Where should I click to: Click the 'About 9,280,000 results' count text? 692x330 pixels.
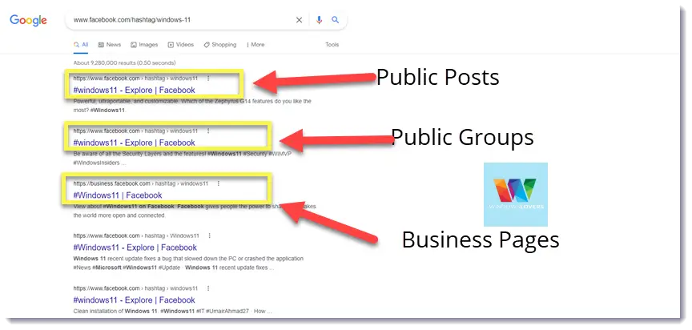[124, 63]
